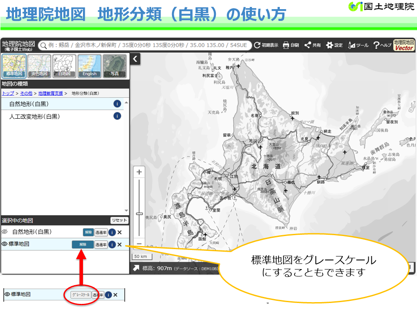The width and height of the screenshot is (417, 313).
Task: Open the 共有 share menu
Action: (312, 45)
